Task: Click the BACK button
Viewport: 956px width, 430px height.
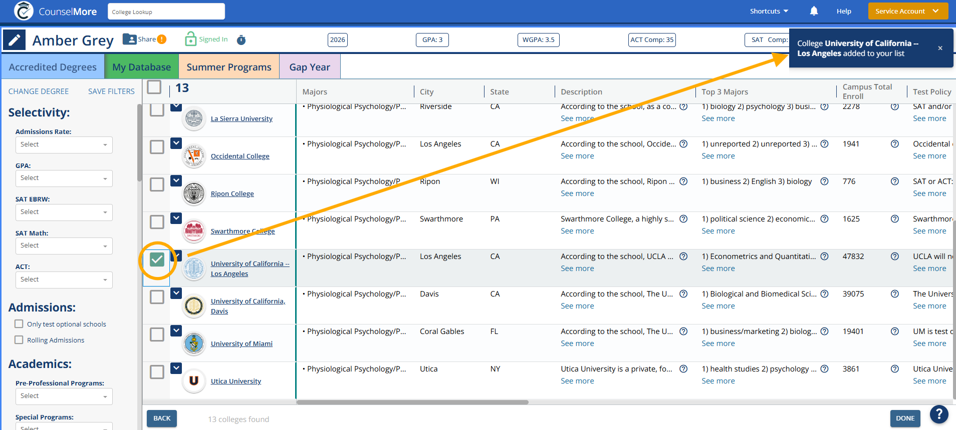Action: 162,418
